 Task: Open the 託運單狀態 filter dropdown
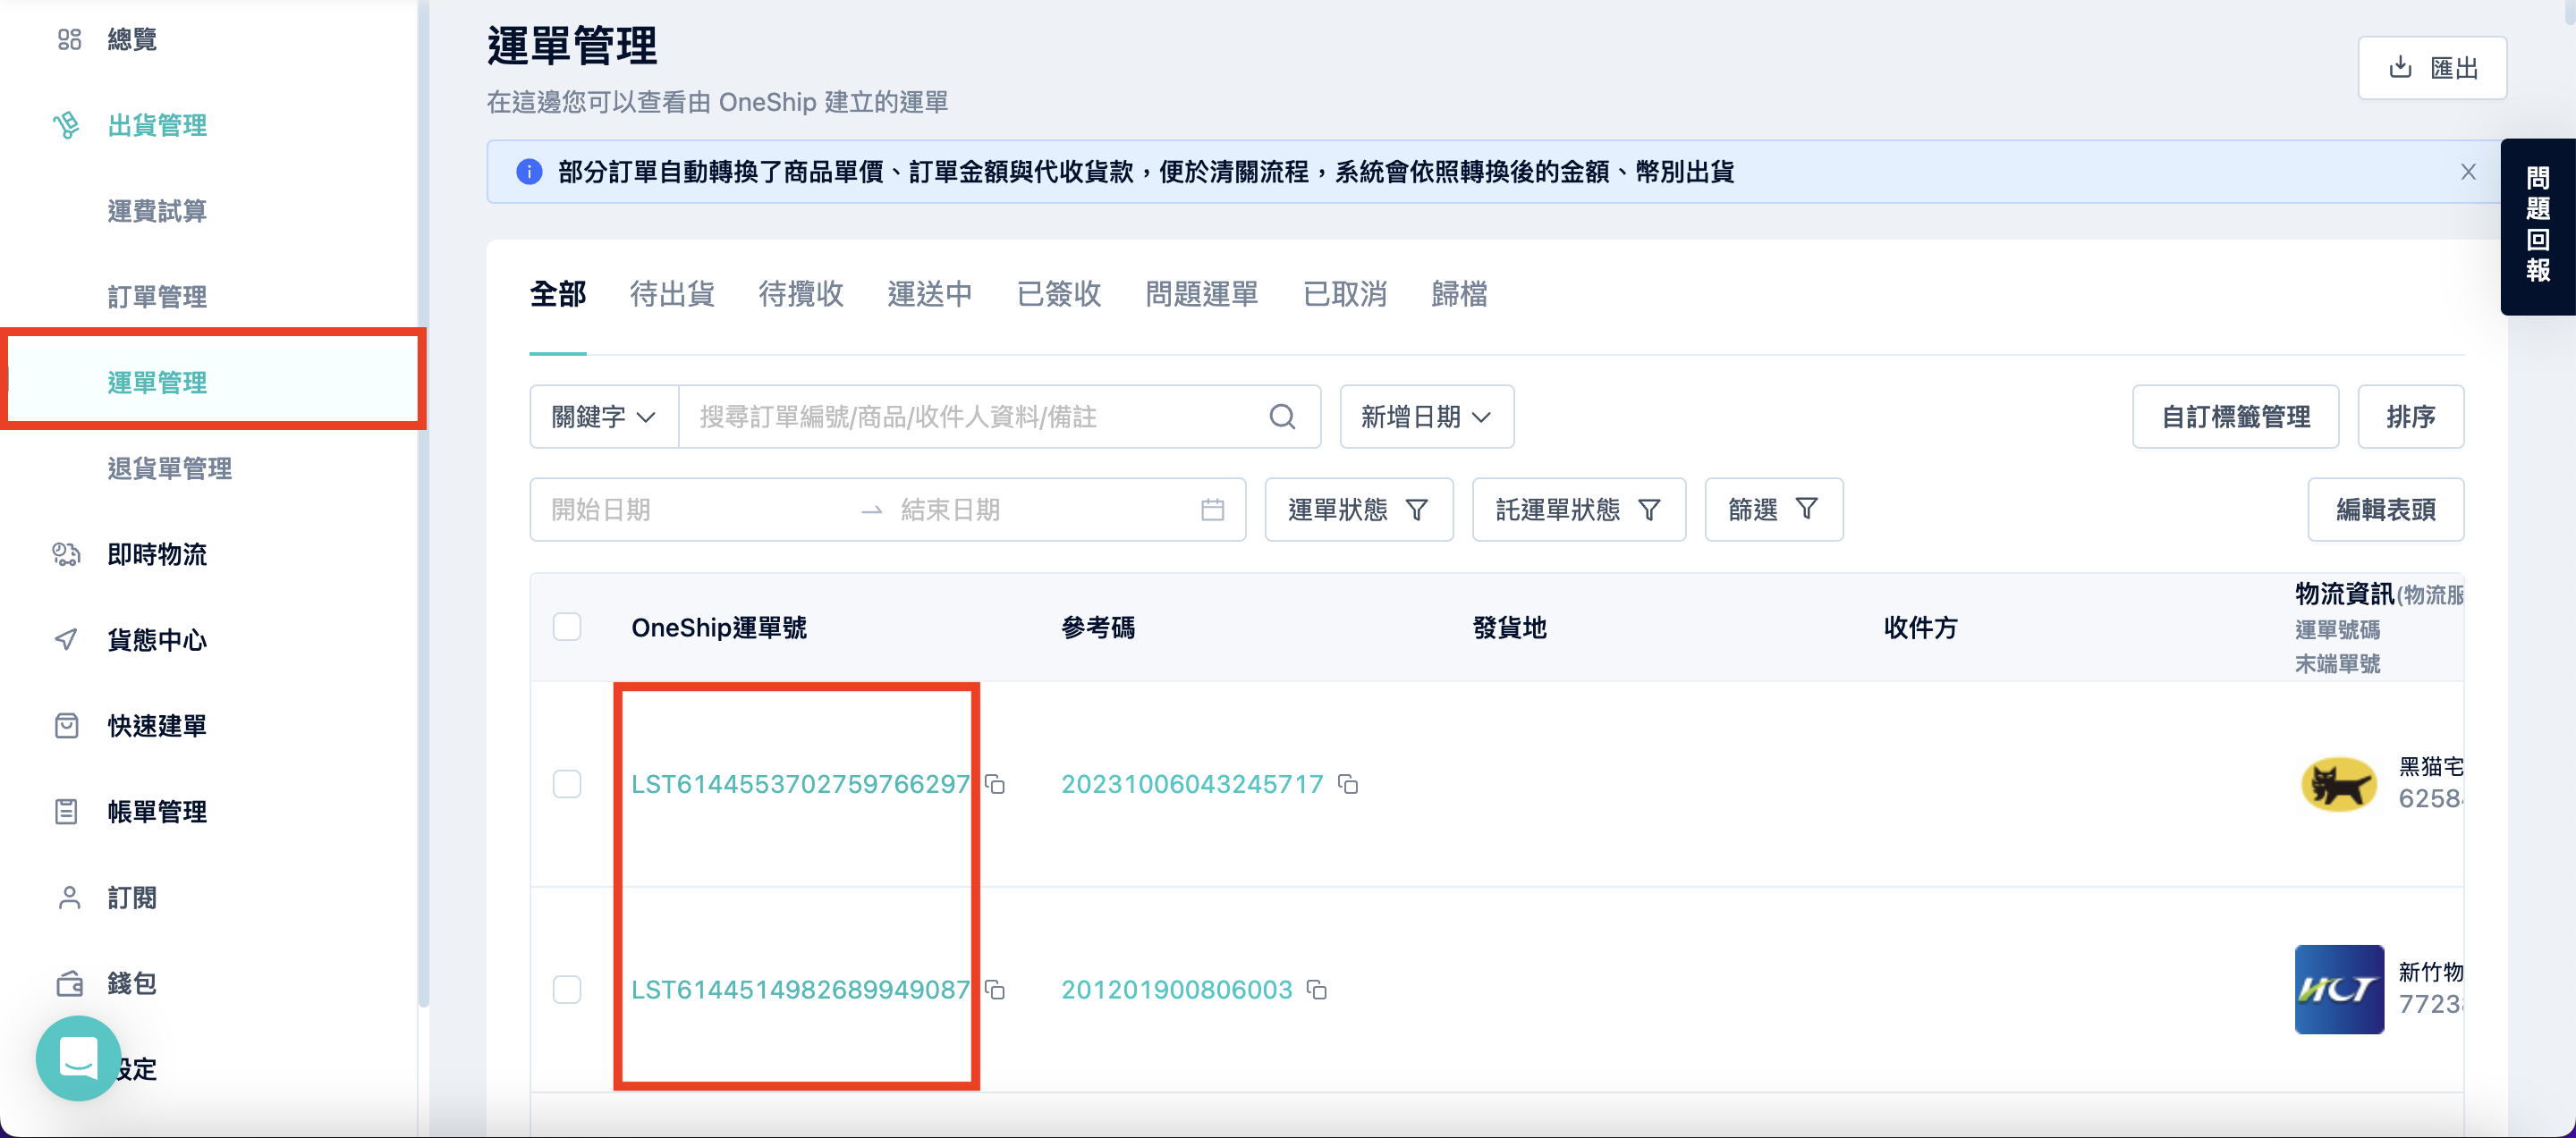[1578, 510]
